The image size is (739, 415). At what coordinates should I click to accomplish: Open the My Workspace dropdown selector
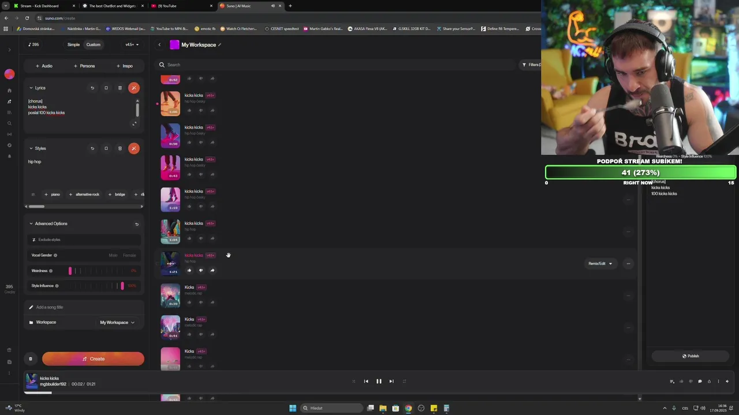tap(117, 323)
